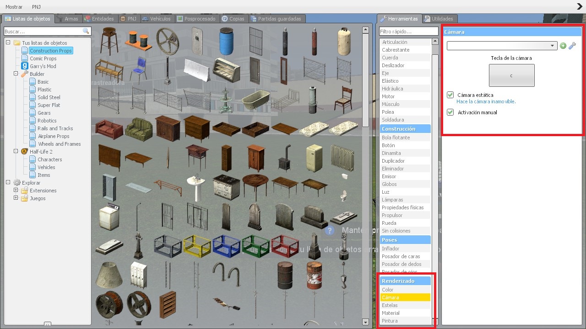Image resolution: width=586 pixels, height=329 pixels.
Task: Click the prop list scrollbar thumb
Action: tap(365, 80)
